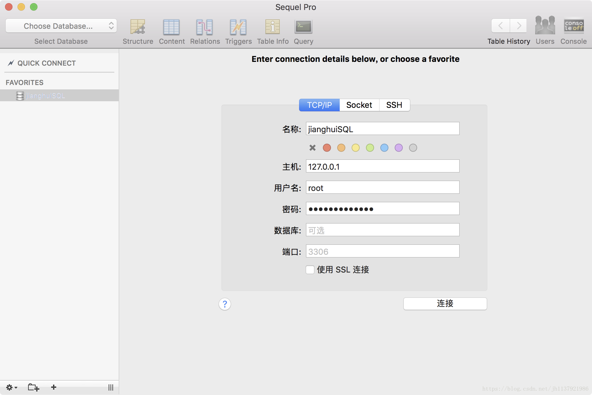Pick the orange favorite color
This screenshot has height=395, width=592.
[x=341, y=148]
